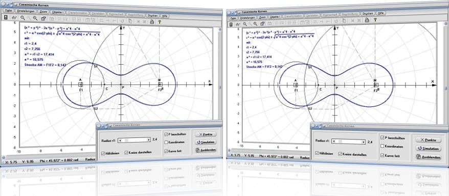Toggle Kurve fett checkbox in left dialog
The height and width of the screenshot is (196, 449).
coord(166,151)
